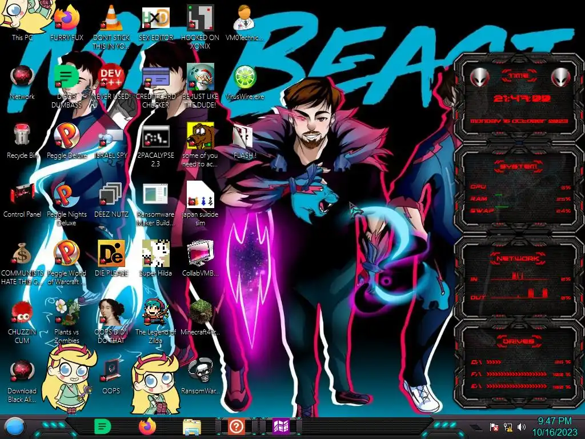Image resolution: width=585 pixels, height=439 pixels.
Task: Open the network status tray icon
Action: [508, 426]
